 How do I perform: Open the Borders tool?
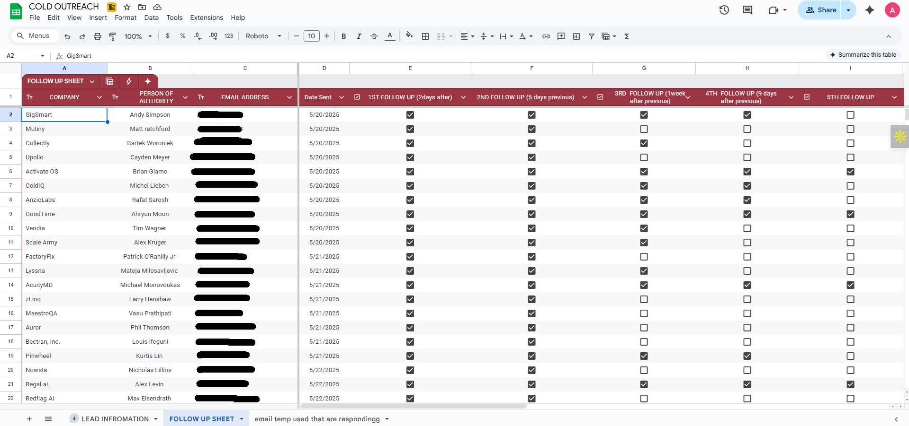pos(425,36)
